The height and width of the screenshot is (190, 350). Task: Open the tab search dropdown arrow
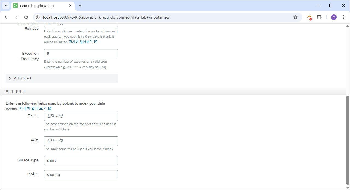point(5,5)
